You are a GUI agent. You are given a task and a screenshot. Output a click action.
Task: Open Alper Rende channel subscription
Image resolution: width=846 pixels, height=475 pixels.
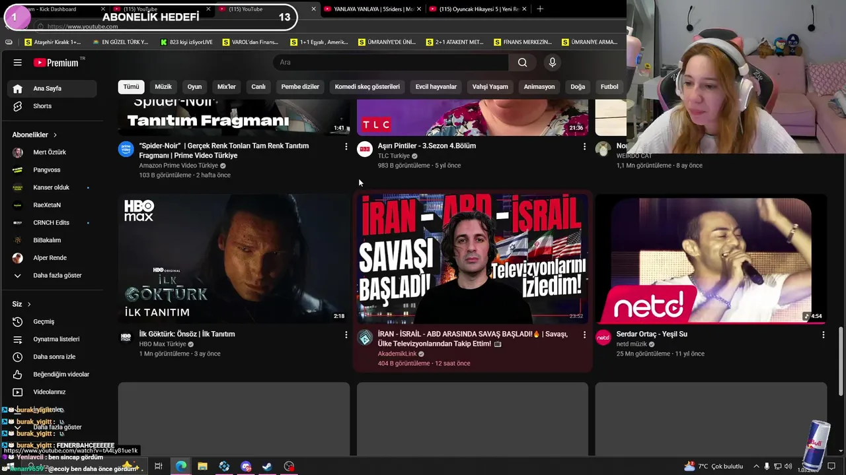[50, 258]
